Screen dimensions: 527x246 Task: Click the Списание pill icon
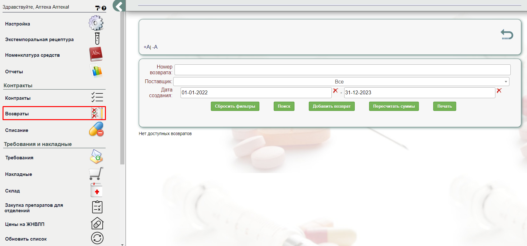coord(96,129)
